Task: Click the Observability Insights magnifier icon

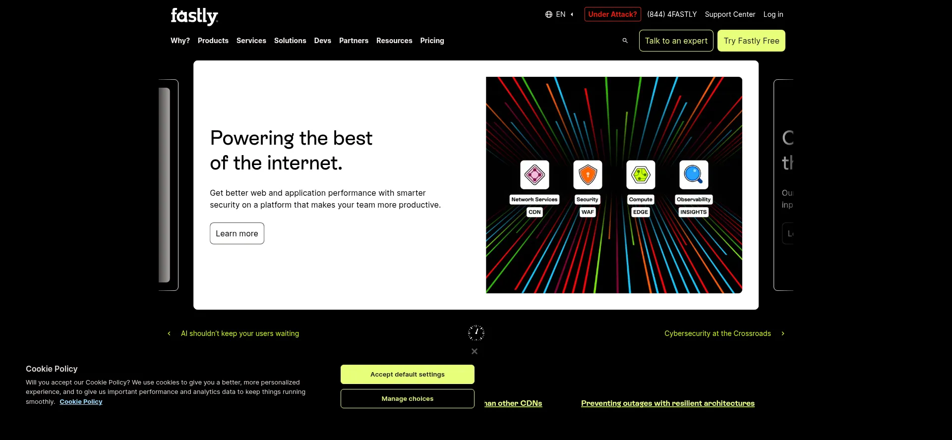Action: (x=694, y=175)
